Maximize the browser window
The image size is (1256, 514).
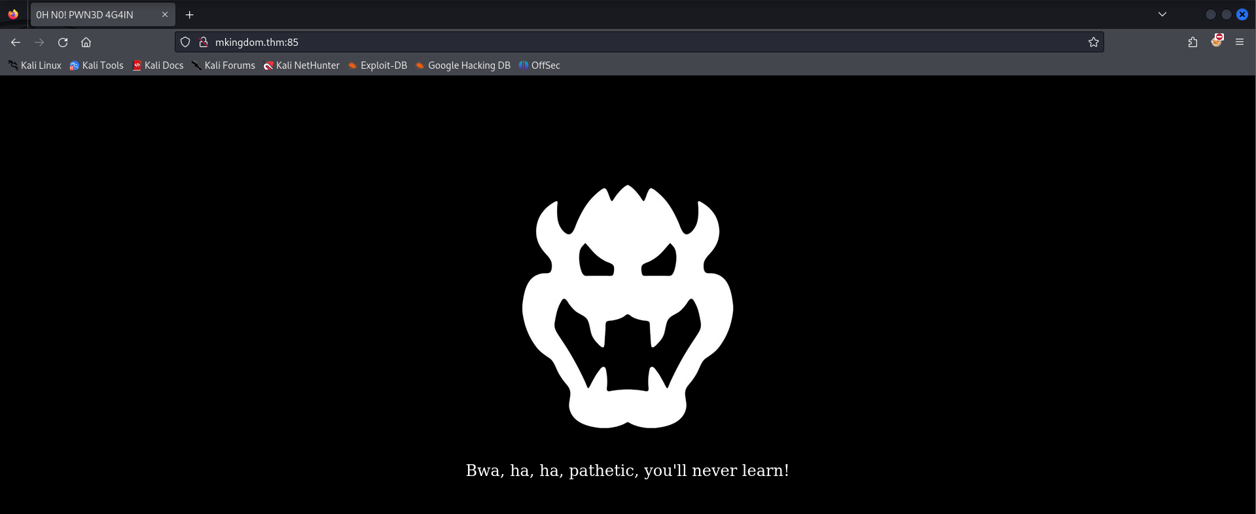tap(1226, 14)
